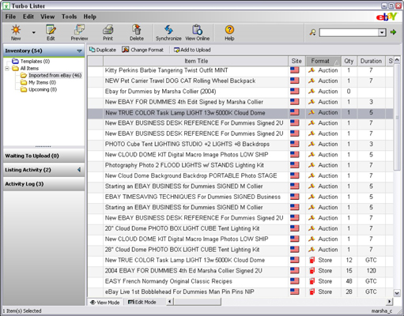Image resolution: width=404 pixels, height=316 pixels.
Task: Open the New item dropdown arrow
Action: coord(34,32)
